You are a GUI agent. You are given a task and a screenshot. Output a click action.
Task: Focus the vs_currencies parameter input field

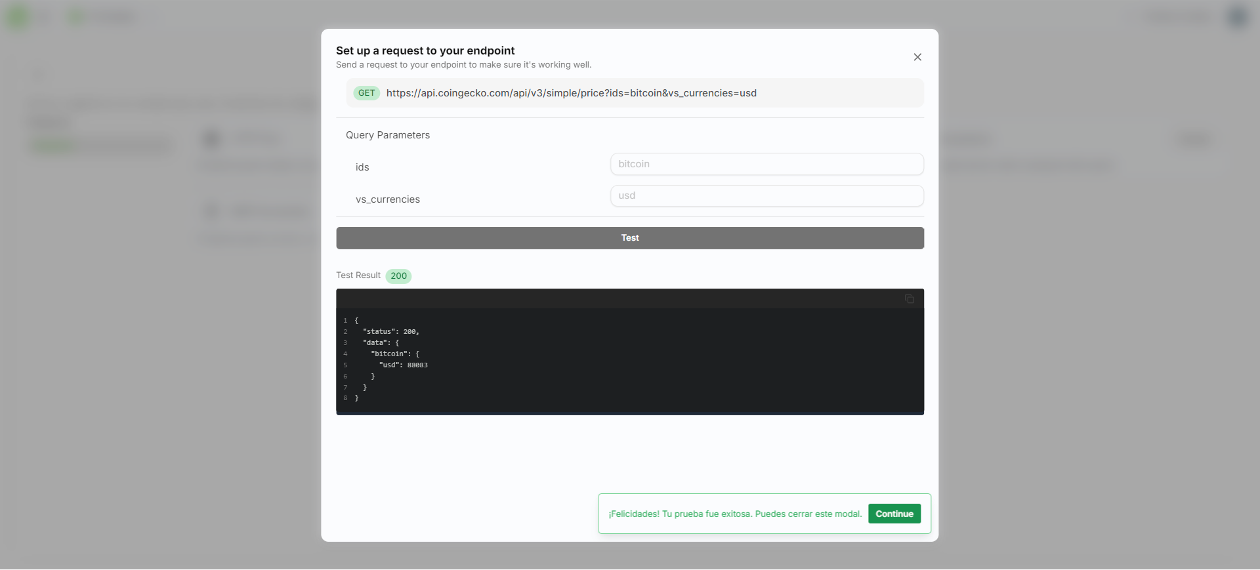coord(766,196)
